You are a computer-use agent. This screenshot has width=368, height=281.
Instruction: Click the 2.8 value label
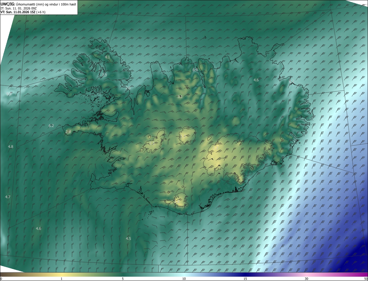(x=68, y=132)
